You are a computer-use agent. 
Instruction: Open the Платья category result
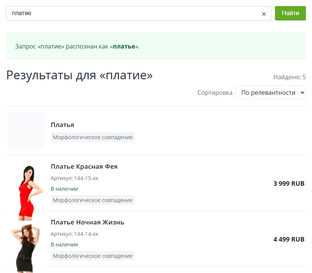62,125
